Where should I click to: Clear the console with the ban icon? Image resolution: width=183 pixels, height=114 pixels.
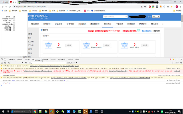click(x=5, y=63)
